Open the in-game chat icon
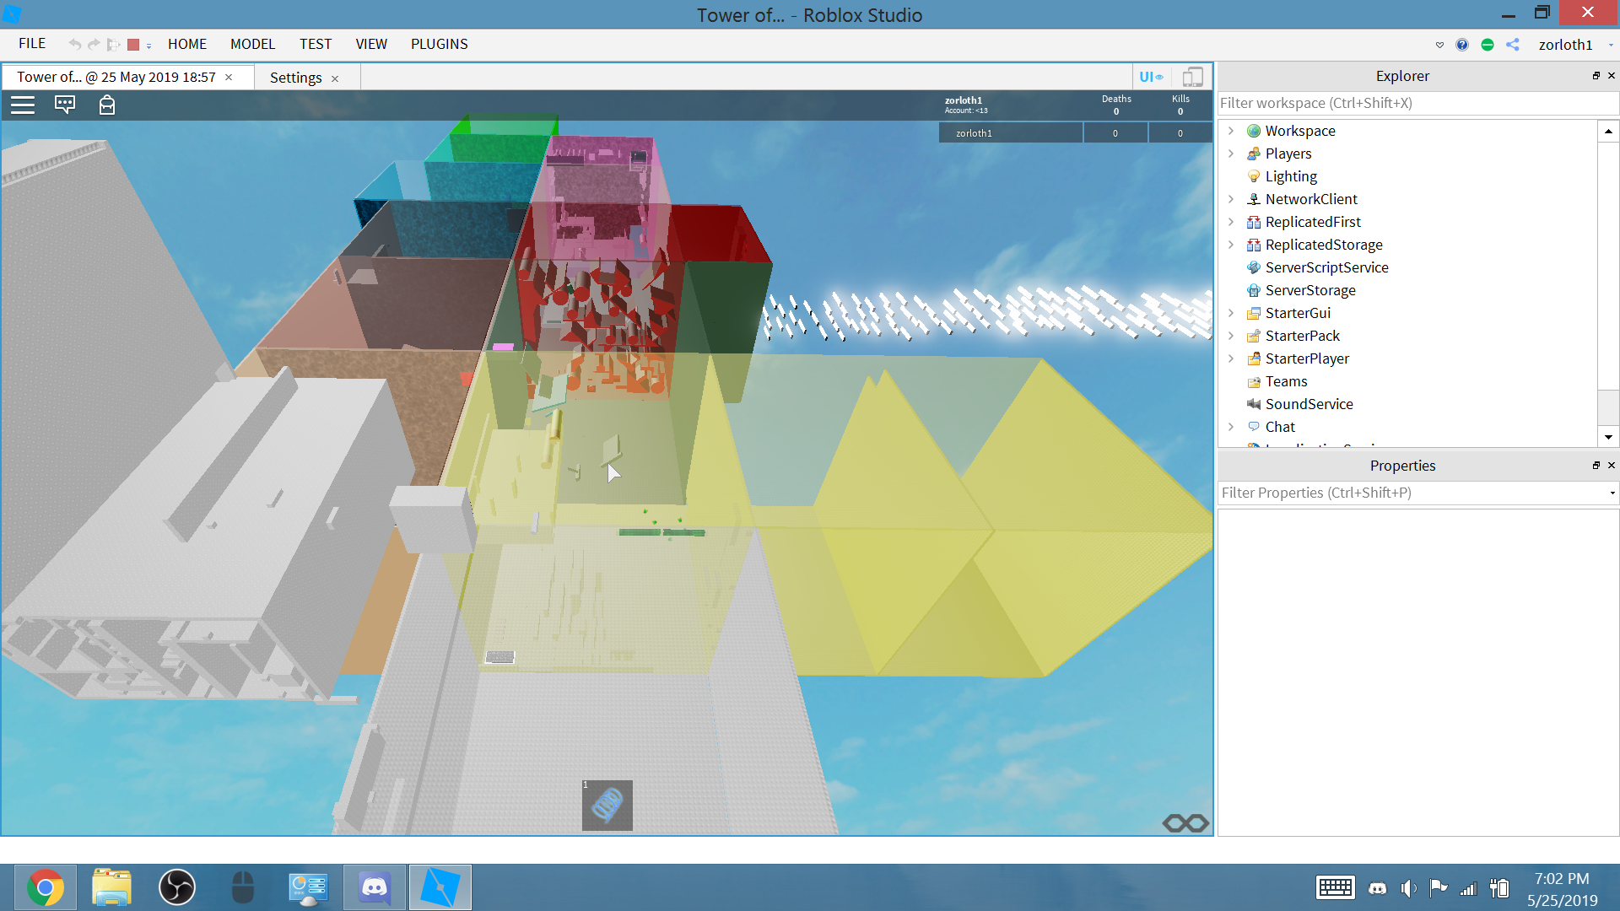Viewport: 1620px width, 911px height. [x=65, y=105]
